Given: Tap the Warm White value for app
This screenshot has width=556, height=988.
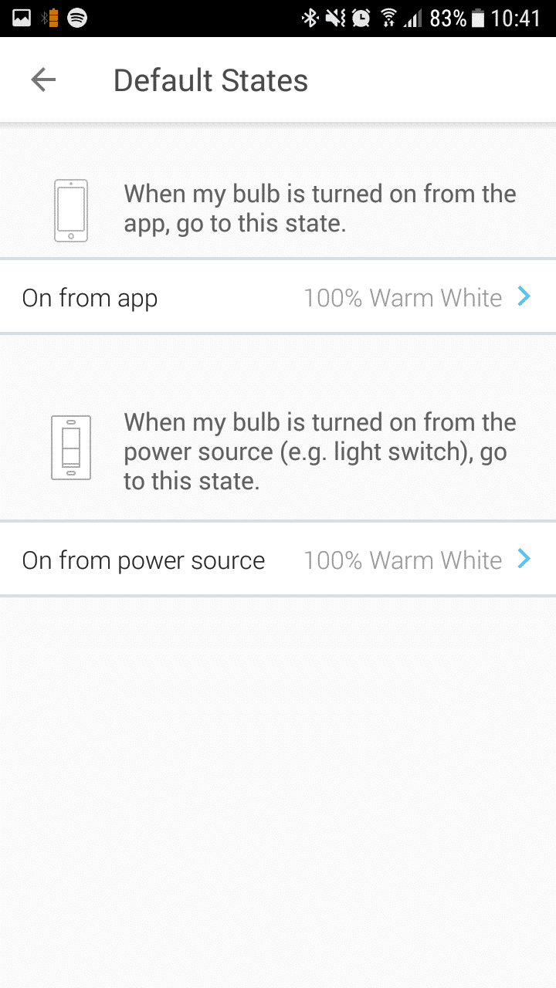Looking at the screenshot, I should 402,298.
